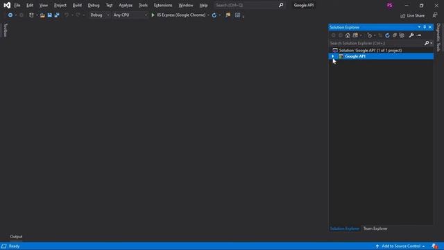Viewport: 444px width, 250px height.
Task: Open the navigate backward history dropdown arrow
Action: click(16, 15)
